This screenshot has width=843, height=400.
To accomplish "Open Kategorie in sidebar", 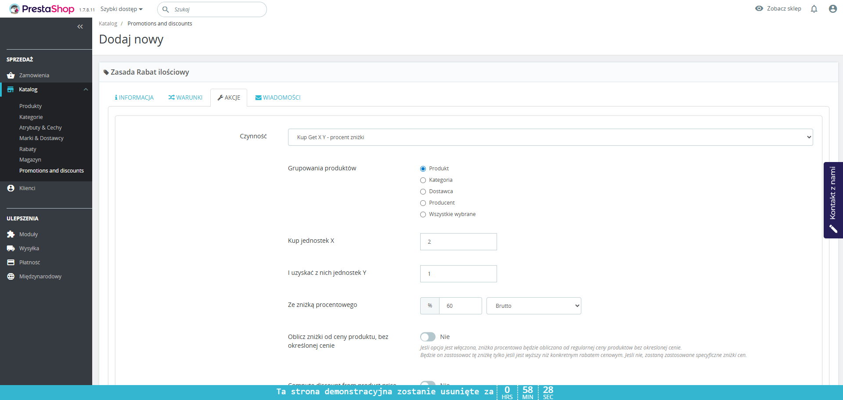I will 31,117.
